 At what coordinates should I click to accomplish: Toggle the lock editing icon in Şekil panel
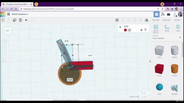pyautogui.click(x=141, y=30)
